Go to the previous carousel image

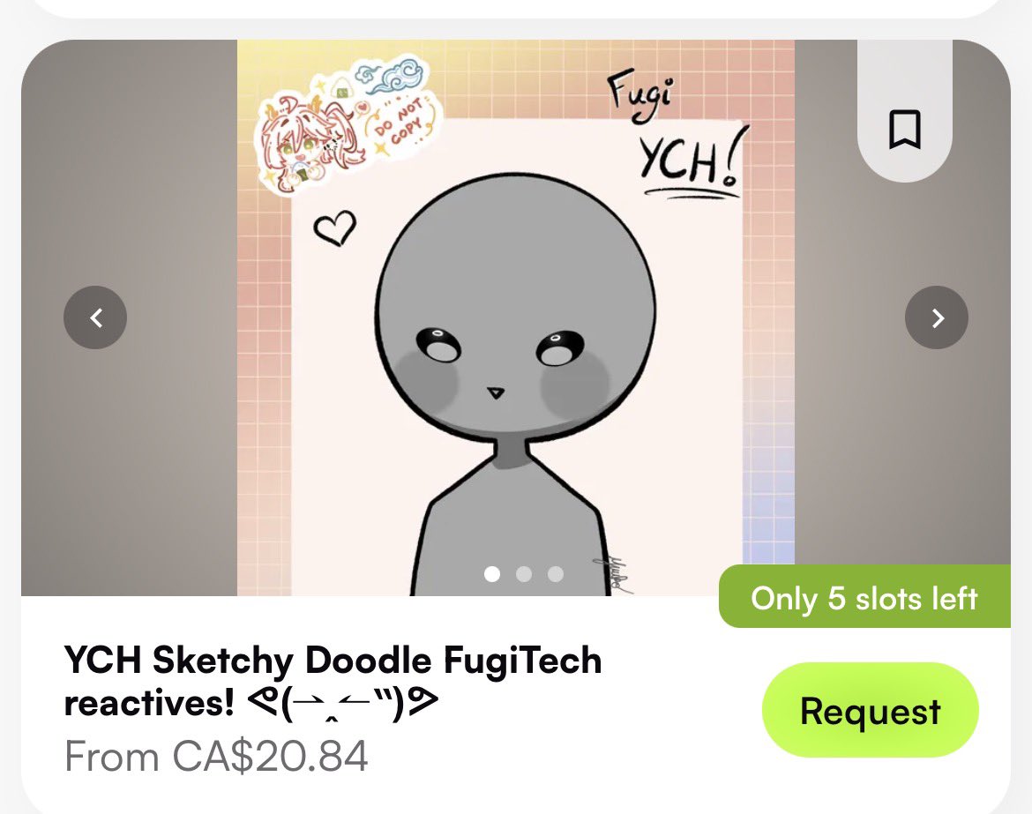pos(95,317)
